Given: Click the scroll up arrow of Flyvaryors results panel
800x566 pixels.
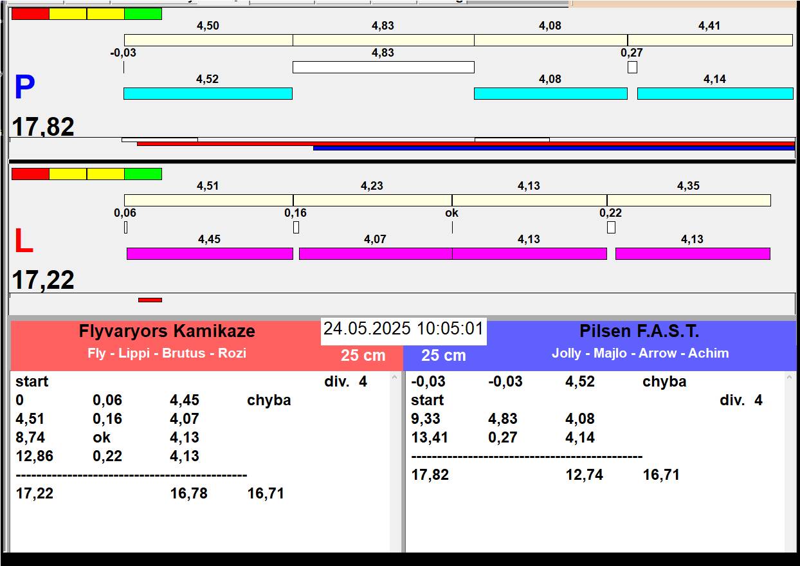Looking at the screenshot, I should [395, 378].
